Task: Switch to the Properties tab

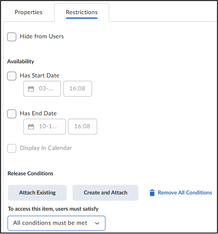Action: click(x=28, y=12)
